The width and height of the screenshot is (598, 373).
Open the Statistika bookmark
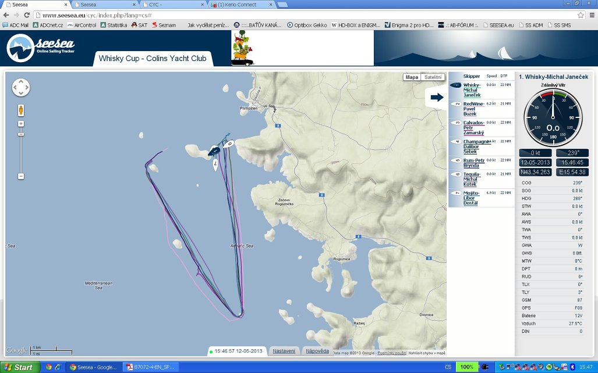point(114,25)
